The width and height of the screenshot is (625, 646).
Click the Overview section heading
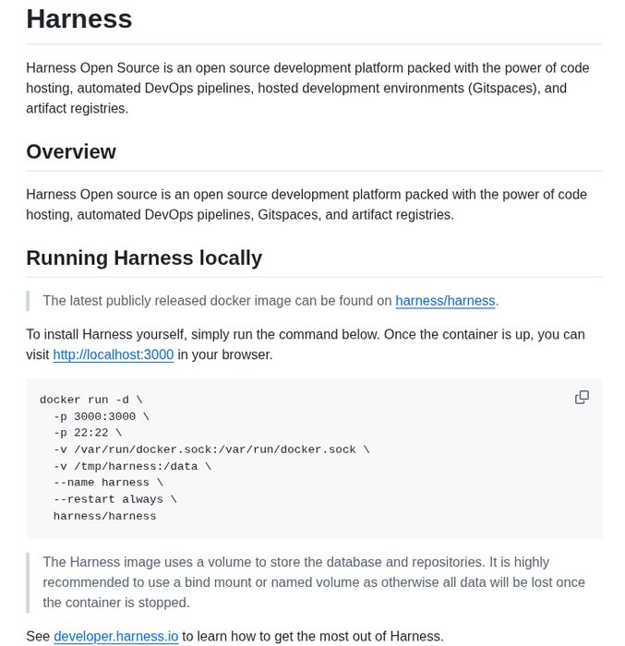click(71, 152)
